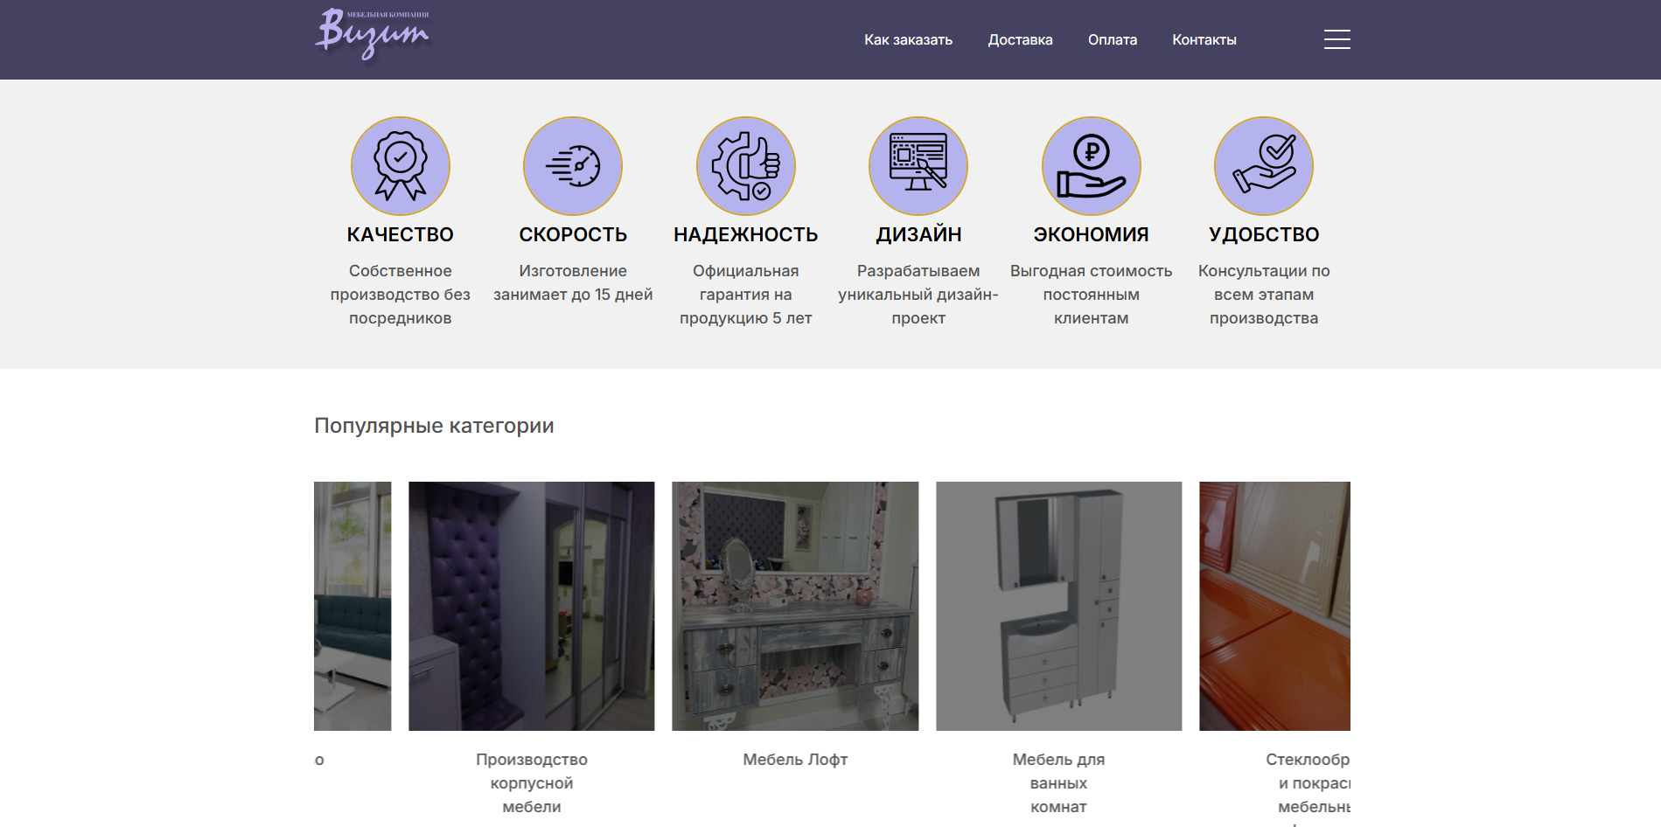Click the Дизайн monitor icon
This screenshot has height=827, width=1661.
point(918,166)
